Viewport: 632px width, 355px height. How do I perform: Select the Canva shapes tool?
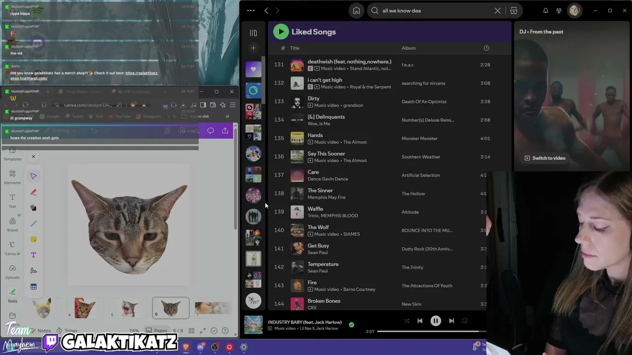tap(34, 208)
